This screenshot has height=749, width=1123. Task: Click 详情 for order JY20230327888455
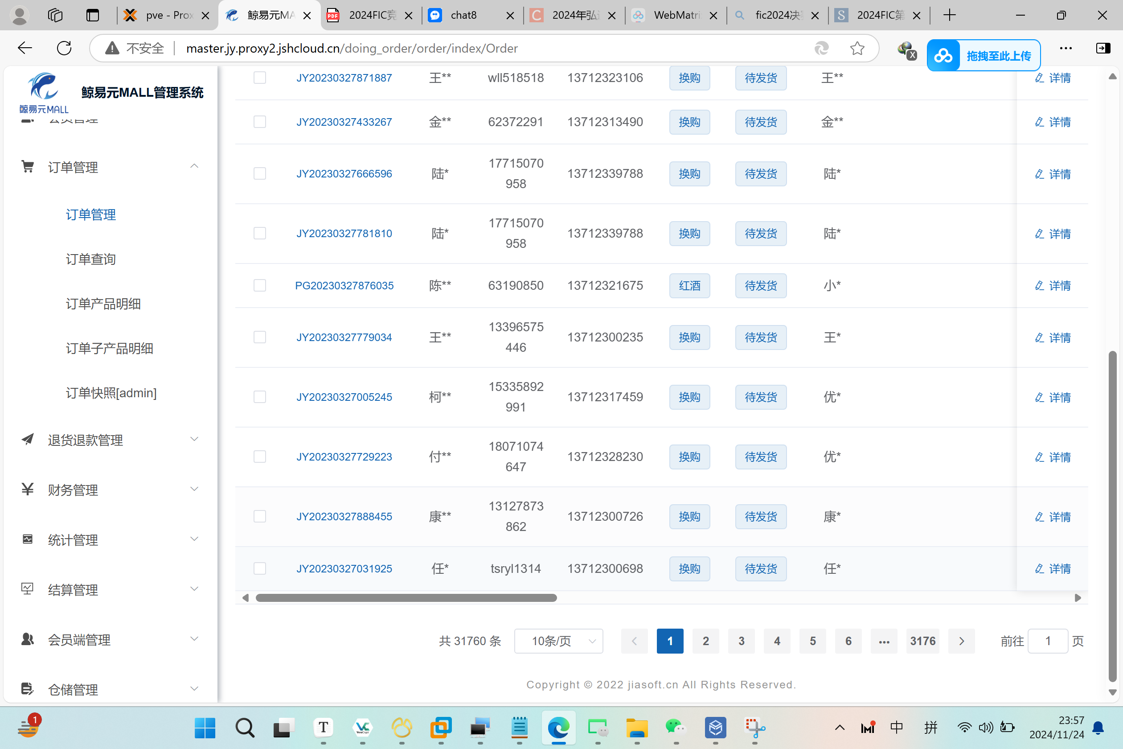tap(1053, 516)
